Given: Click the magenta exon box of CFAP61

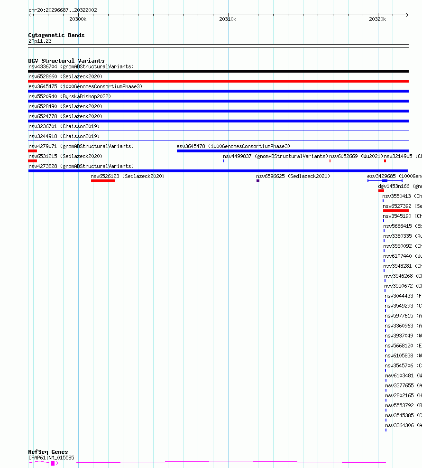Looking at the screenshot, I should [53, 463].
